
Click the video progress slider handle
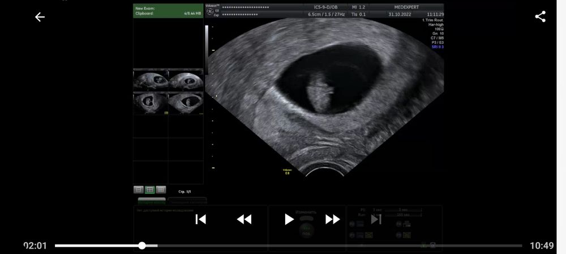click(x=142, y=246)
